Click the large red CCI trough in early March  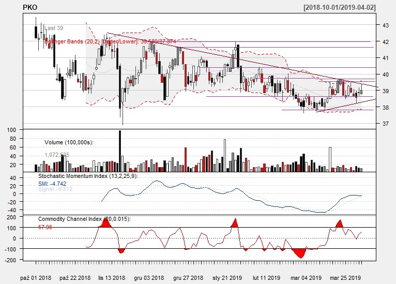click(299, 253)
